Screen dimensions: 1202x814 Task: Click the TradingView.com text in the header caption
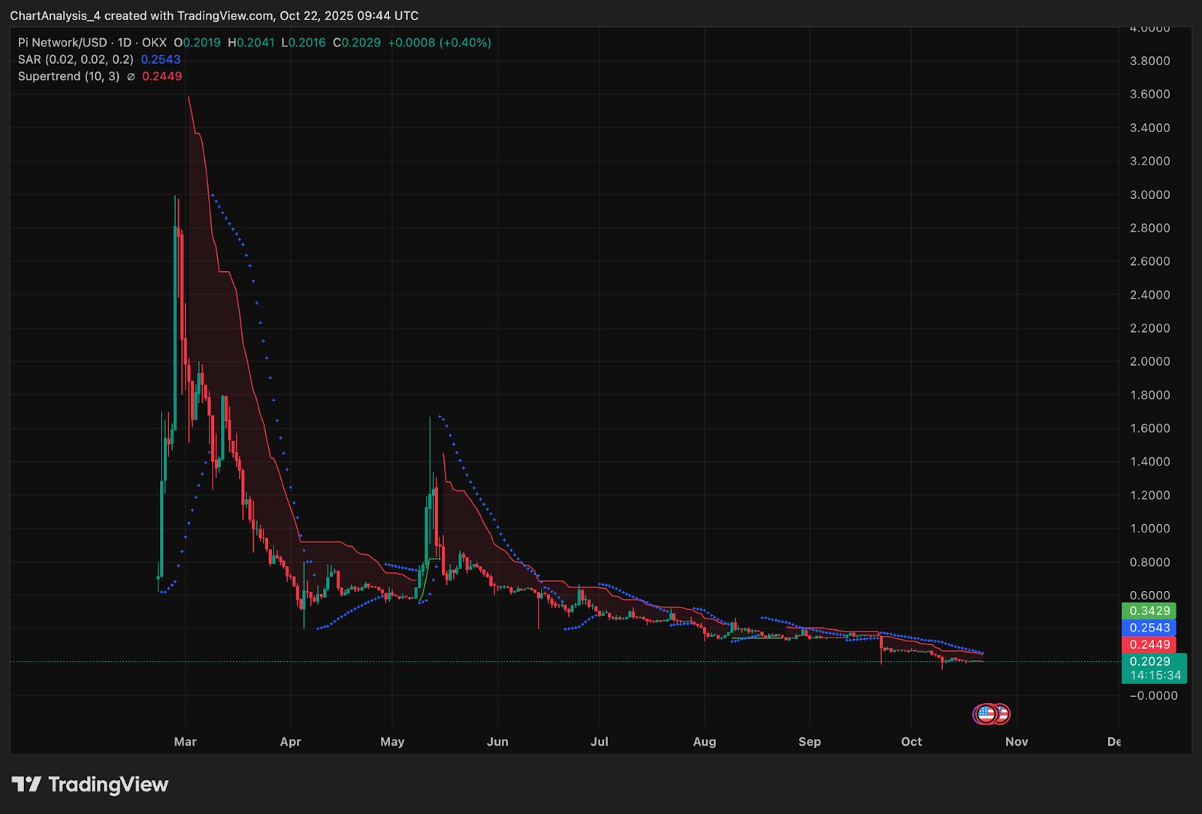[x=226, y=16]
